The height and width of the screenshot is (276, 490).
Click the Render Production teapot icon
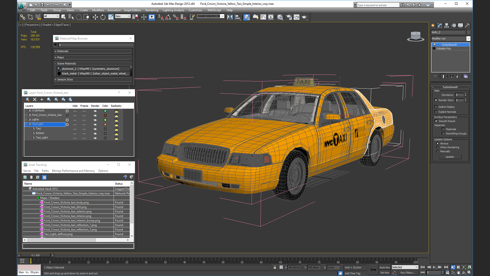(304, 17)
